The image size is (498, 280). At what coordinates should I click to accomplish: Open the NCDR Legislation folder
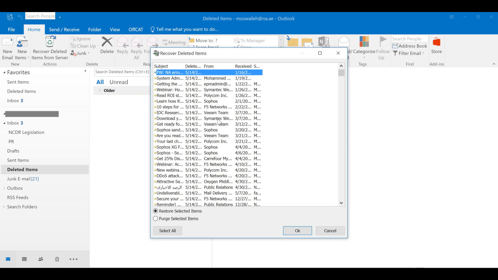tap(26, 132)
